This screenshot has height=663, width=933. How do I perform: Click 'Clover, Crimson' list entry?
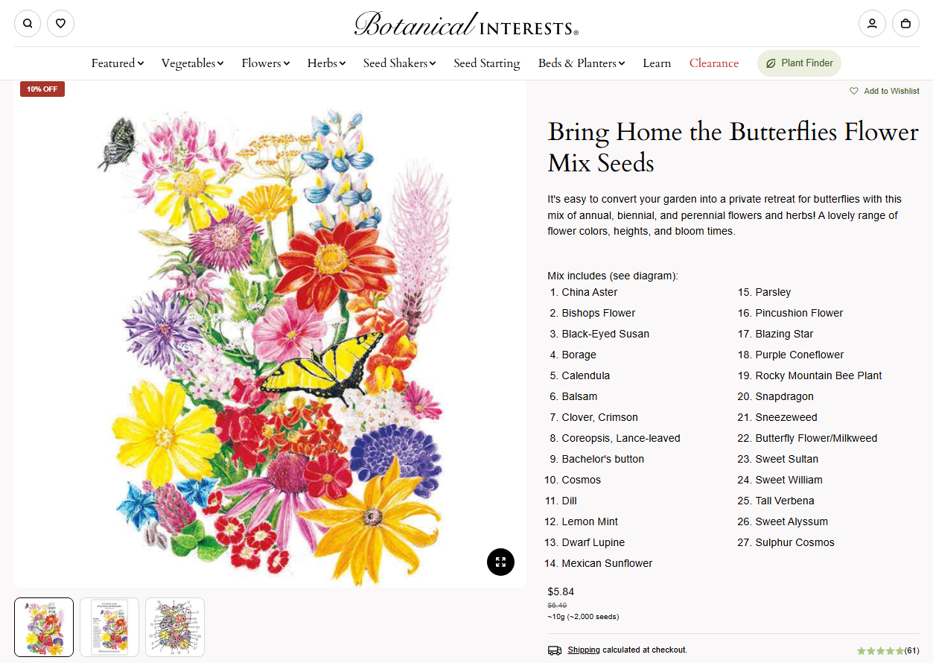click(x=600, y=417)
